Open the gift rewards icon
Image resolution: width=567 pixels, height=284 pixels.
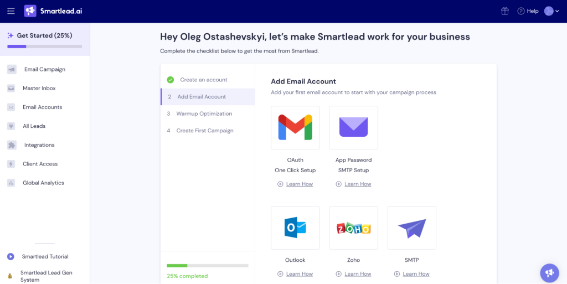click(x=505, y=11)
